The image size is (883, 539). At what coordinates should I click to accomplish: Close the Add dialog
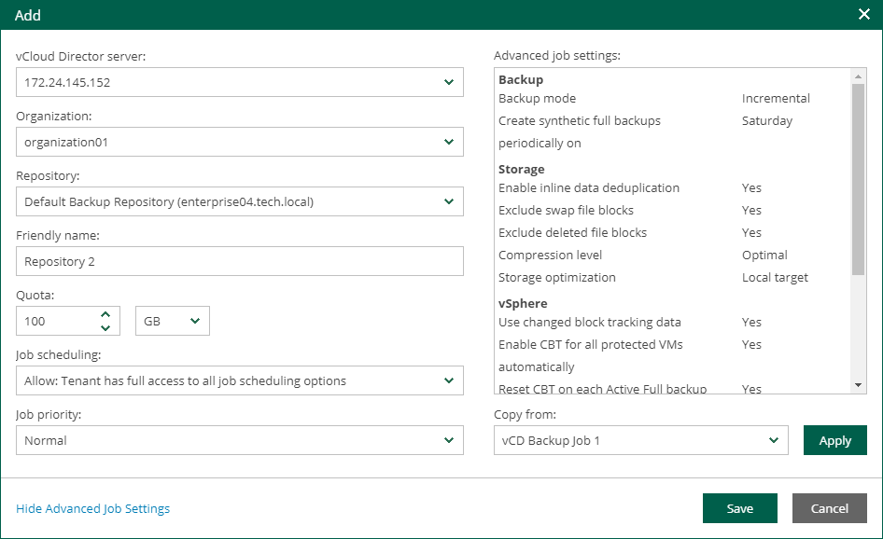(x=863, y=15)
